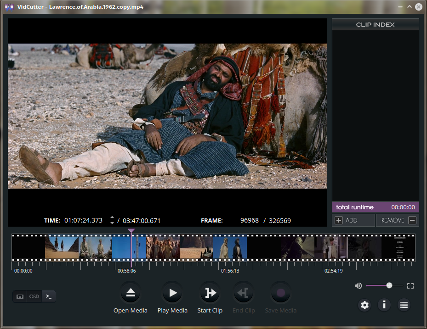
Task: Toggle timeline thumbnails button
Action: pyautogui.click(x=20, y=296)
